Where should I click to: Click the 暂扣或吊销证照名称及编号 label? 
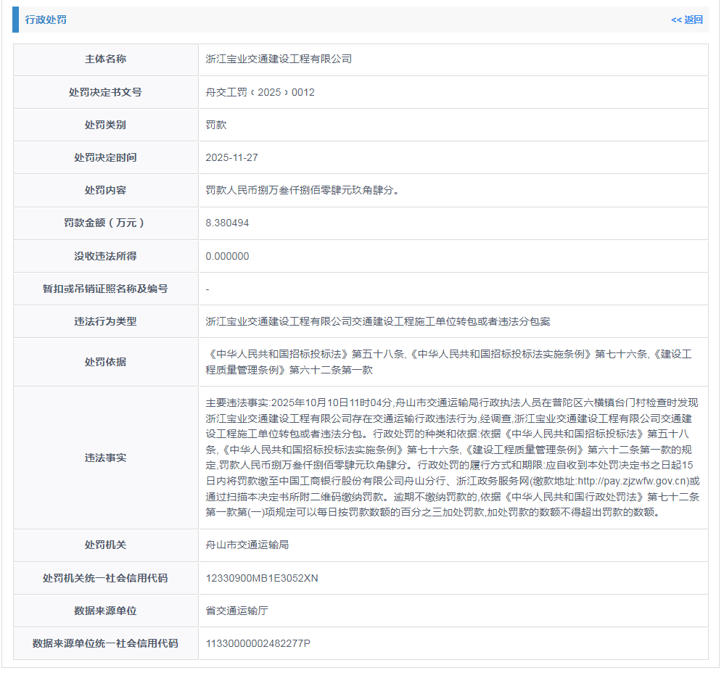pos(105,289)
